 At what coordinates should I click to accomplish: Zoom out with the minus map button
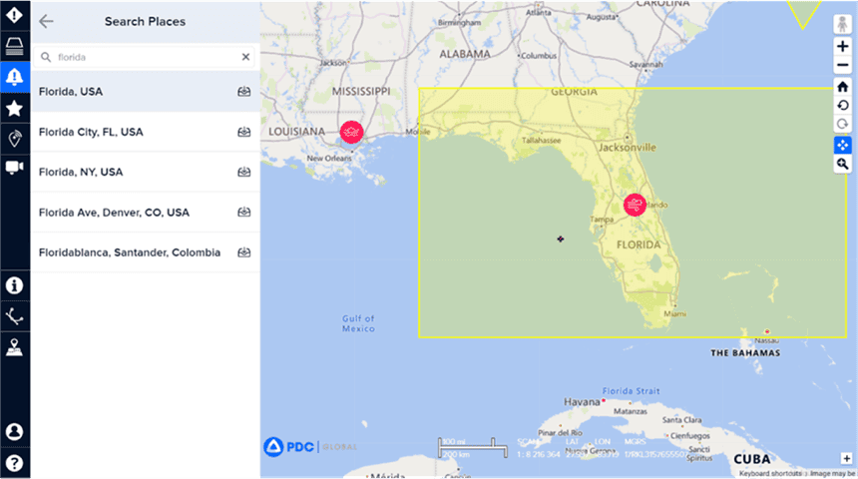[842, 66]
